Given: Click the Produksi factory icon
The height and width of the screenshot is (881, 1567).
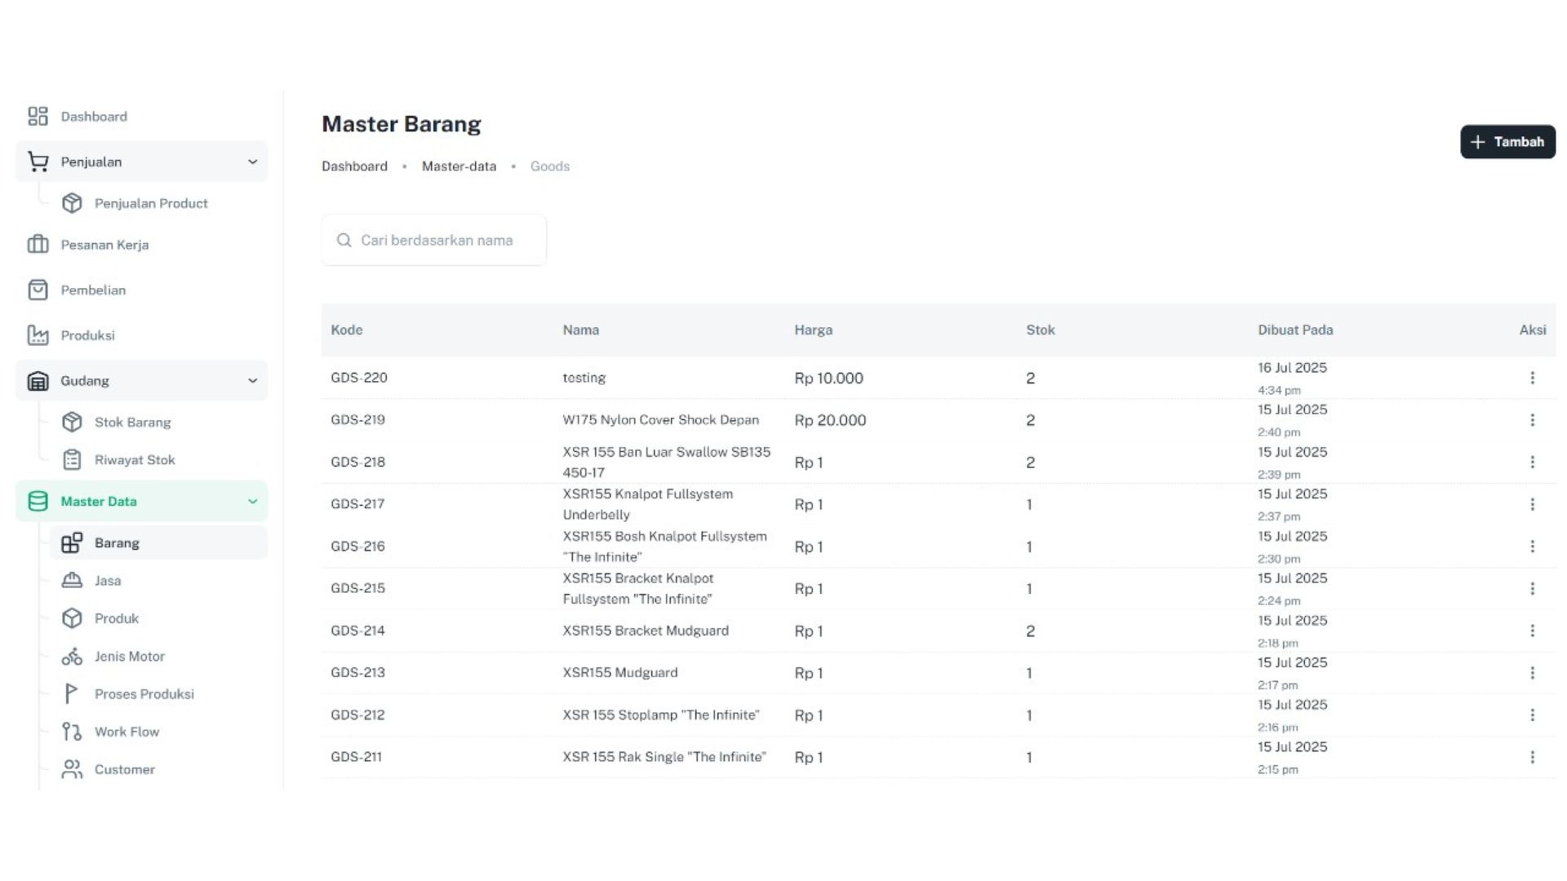Looking at the screenshot, I should pyautogui.click(x=38, y=335).
